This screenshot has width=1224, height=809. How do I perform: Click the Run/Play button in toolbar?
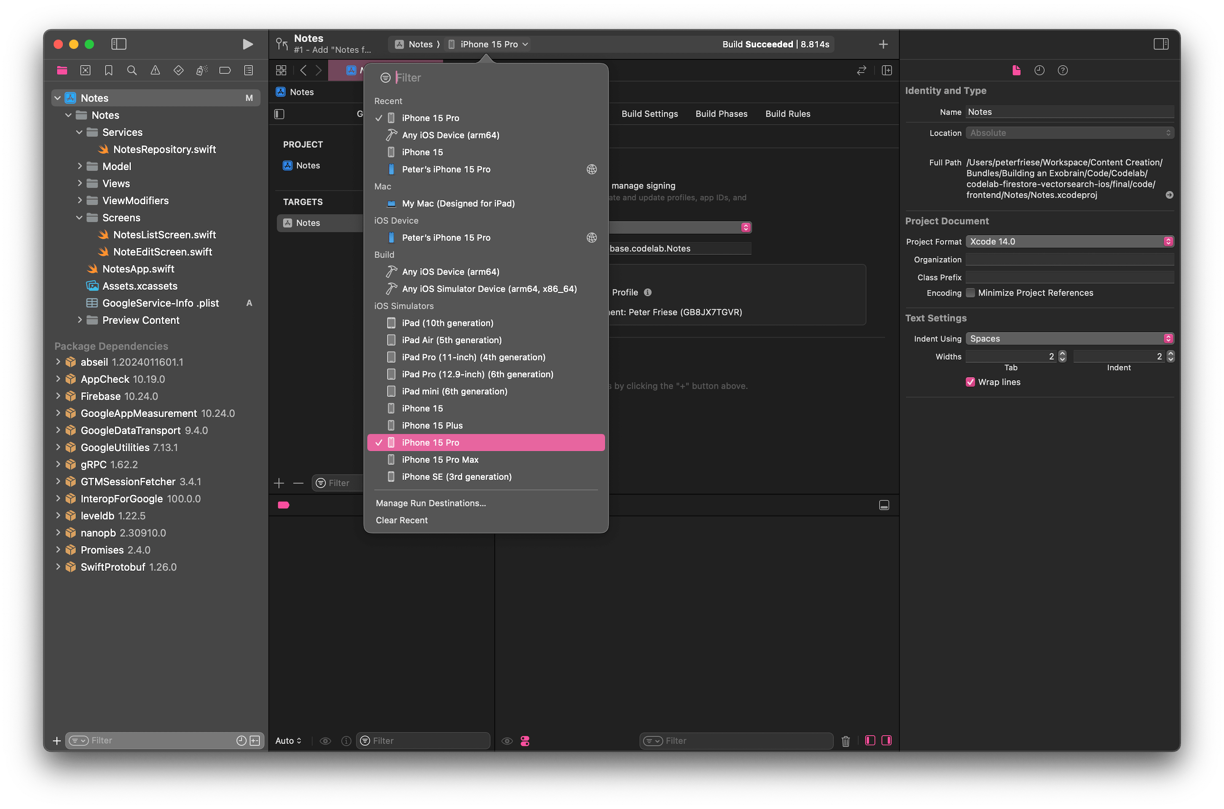pos(248,43)
